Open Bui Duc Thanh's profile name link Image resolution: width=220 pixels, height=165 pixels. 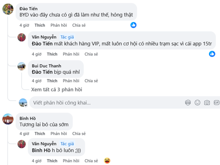(x=47, y=66)
